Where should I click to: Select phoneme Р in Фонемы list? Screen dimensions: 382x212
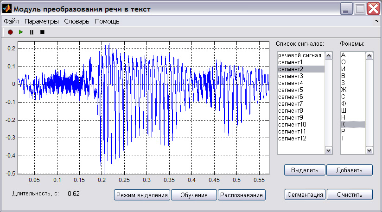coord(353,131)
